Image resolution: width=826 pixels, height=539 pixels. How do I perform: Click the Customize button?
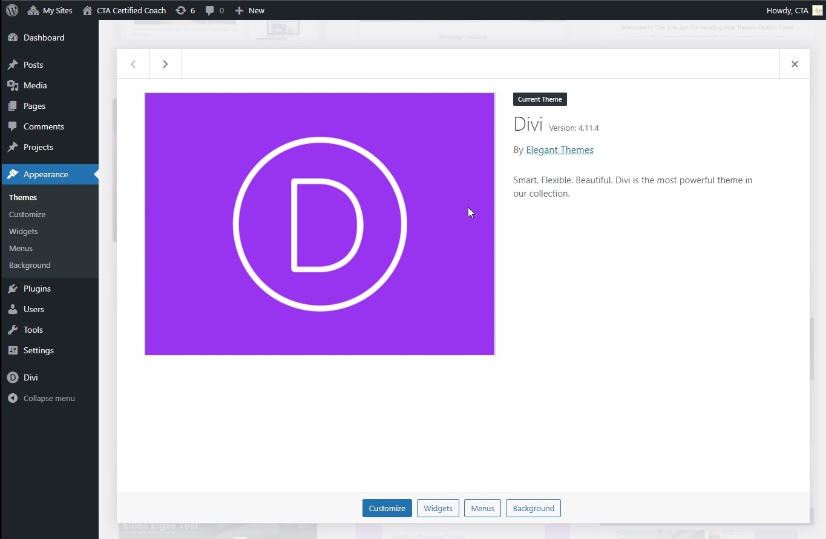387,508
